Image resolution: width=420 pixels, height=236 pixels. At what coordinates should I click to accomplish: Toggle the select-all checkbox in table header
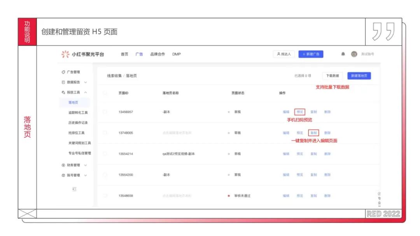(x=105, y=93)
